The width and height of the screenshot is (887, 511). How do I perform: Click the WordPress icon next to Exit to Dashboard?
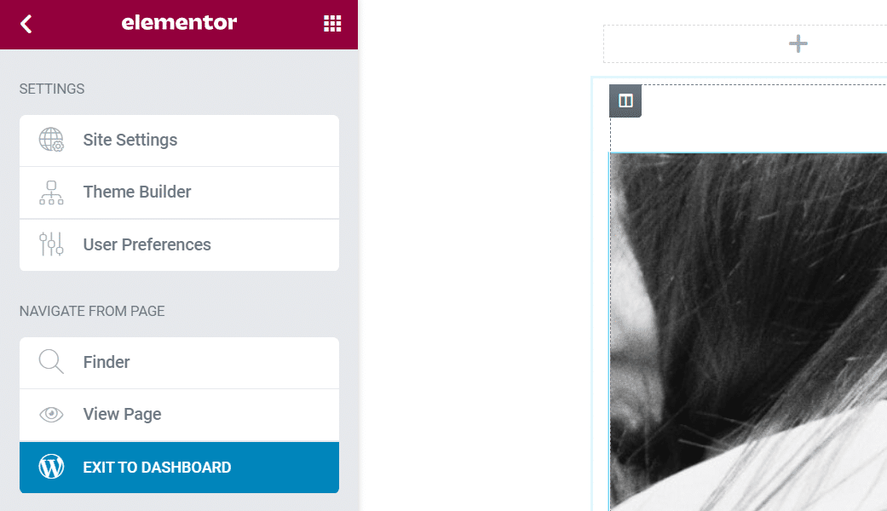tap(51, 467)
